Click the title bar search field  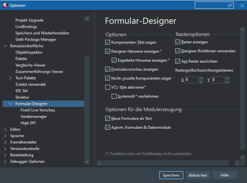pos(214,5)
